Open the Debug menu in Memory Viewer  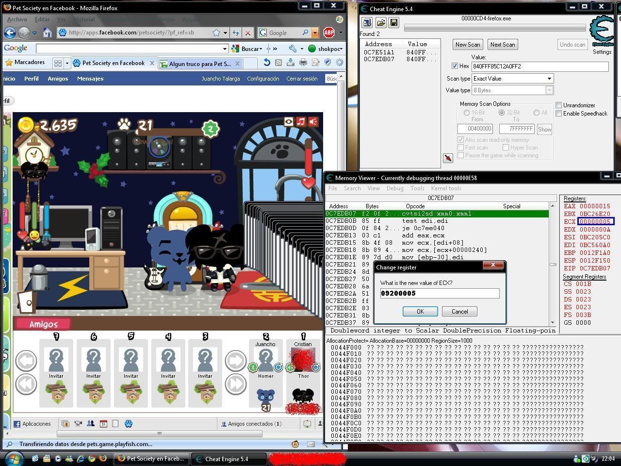tap(395, 188)
